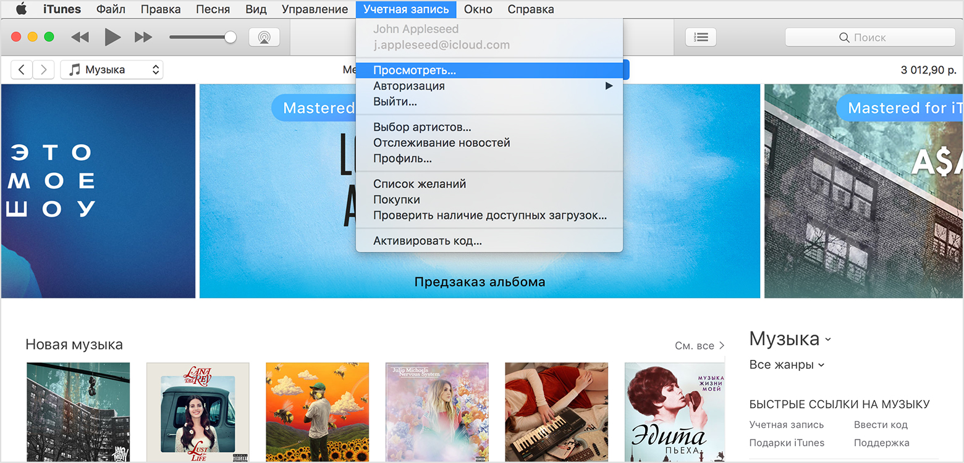
Task: Expand the Все жанры genre dropdown
Action: (787, 365)
